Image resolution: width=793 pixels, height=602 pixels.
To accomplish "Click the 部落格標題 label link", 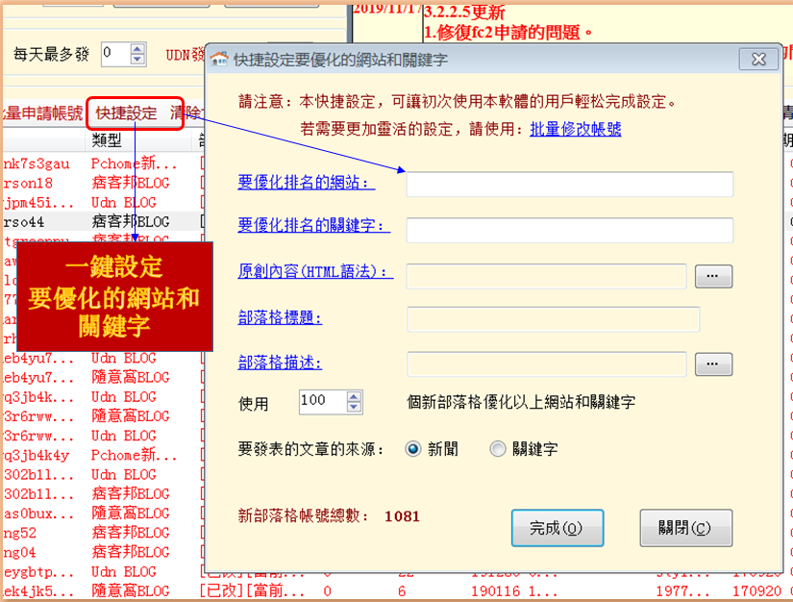I will (280, 318).
